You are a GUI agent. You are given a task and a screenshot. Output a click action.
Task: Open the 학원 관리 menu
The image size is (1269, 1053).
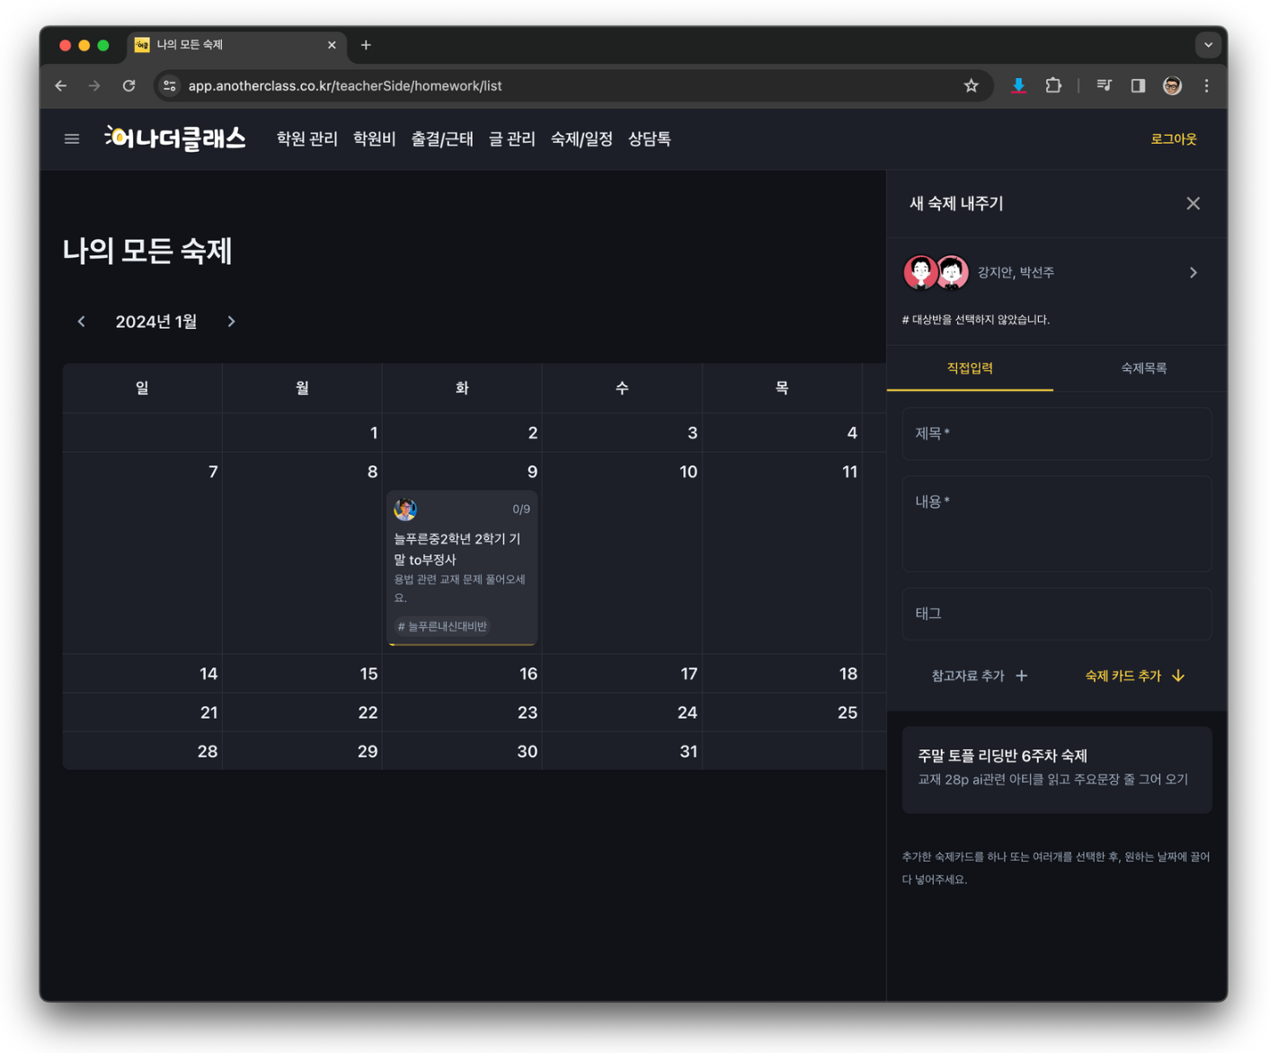coord(307,139)
